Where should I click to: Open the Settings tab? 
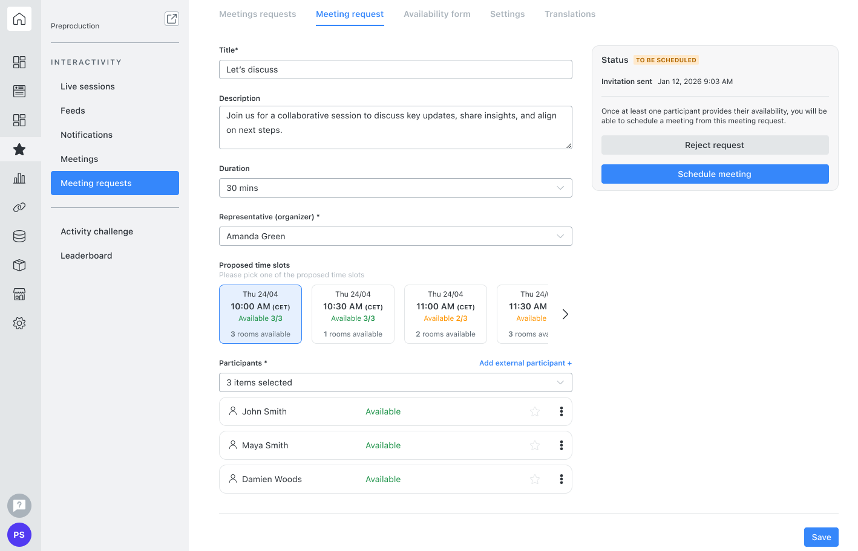click(x=508, y=14)
